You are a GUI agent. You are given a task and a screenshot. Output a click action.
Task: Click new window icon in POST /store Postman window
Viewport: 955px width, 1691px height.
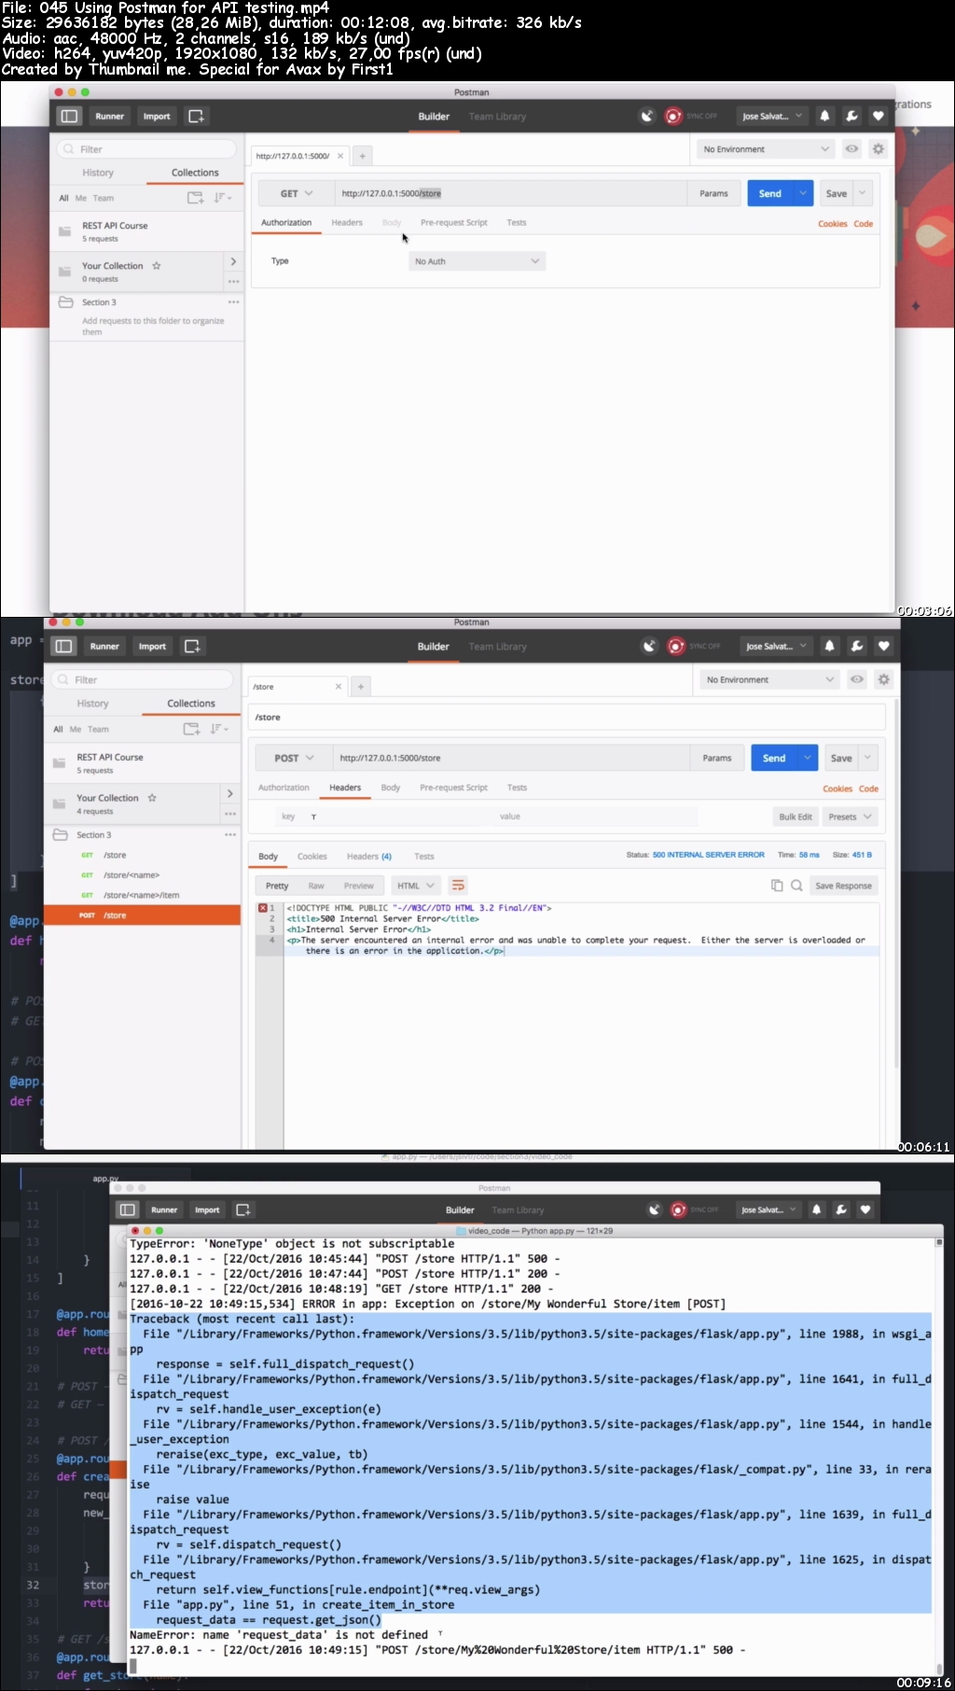click(x=192, y=646)
